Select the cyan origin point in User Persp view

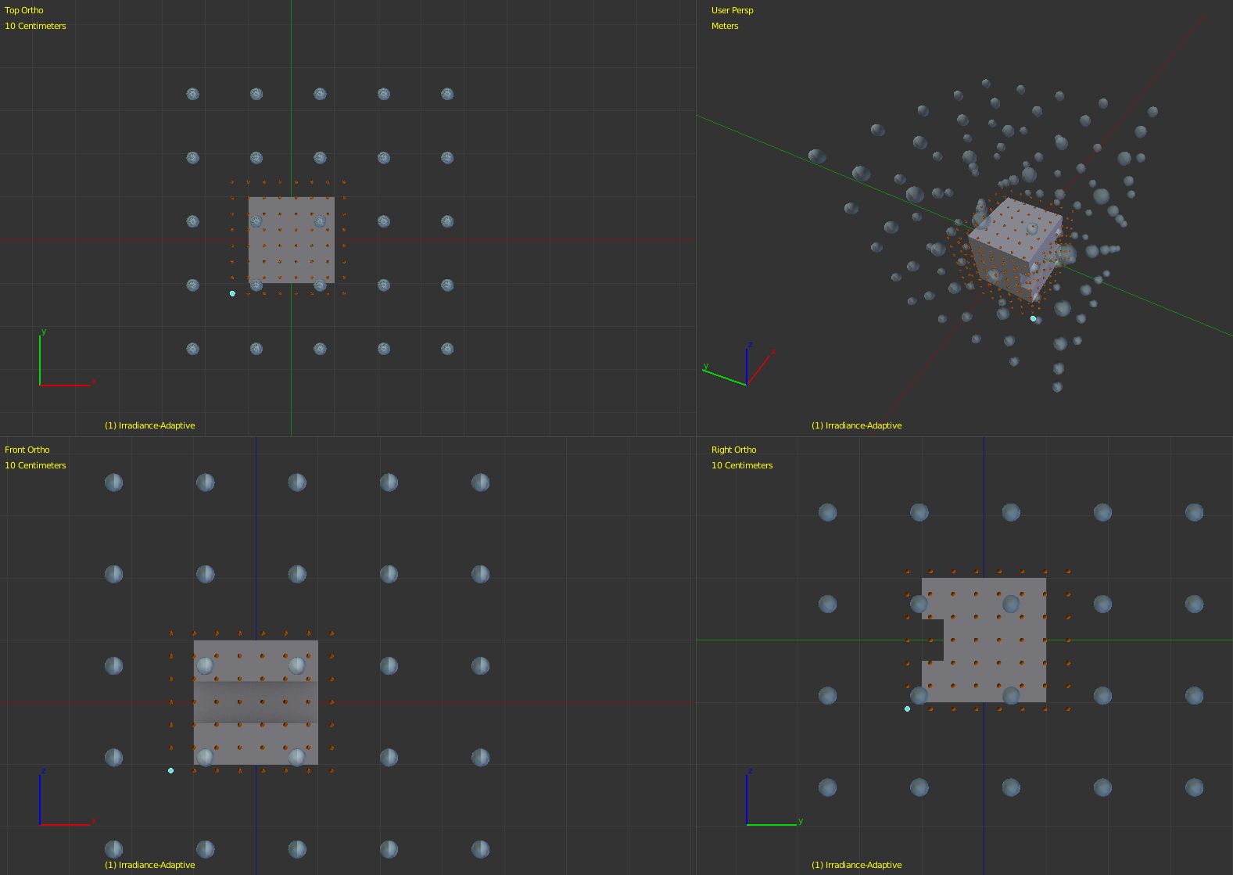(1033, 318)
